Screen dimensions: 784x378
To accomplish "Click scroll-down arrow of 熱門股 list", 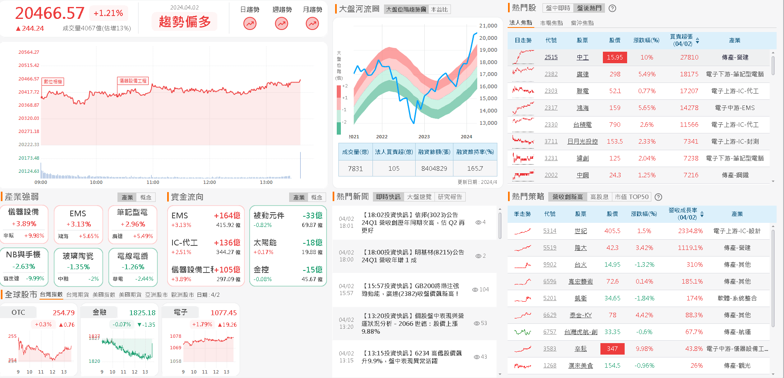I will coord(773,181).
